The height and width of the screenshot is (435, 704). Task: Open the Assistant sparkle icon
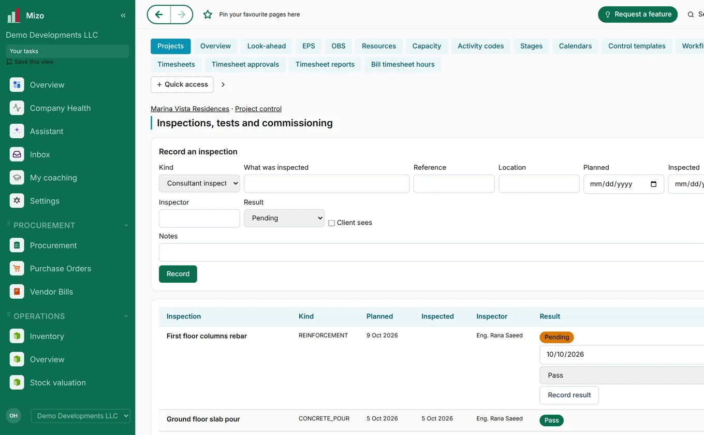17,131
